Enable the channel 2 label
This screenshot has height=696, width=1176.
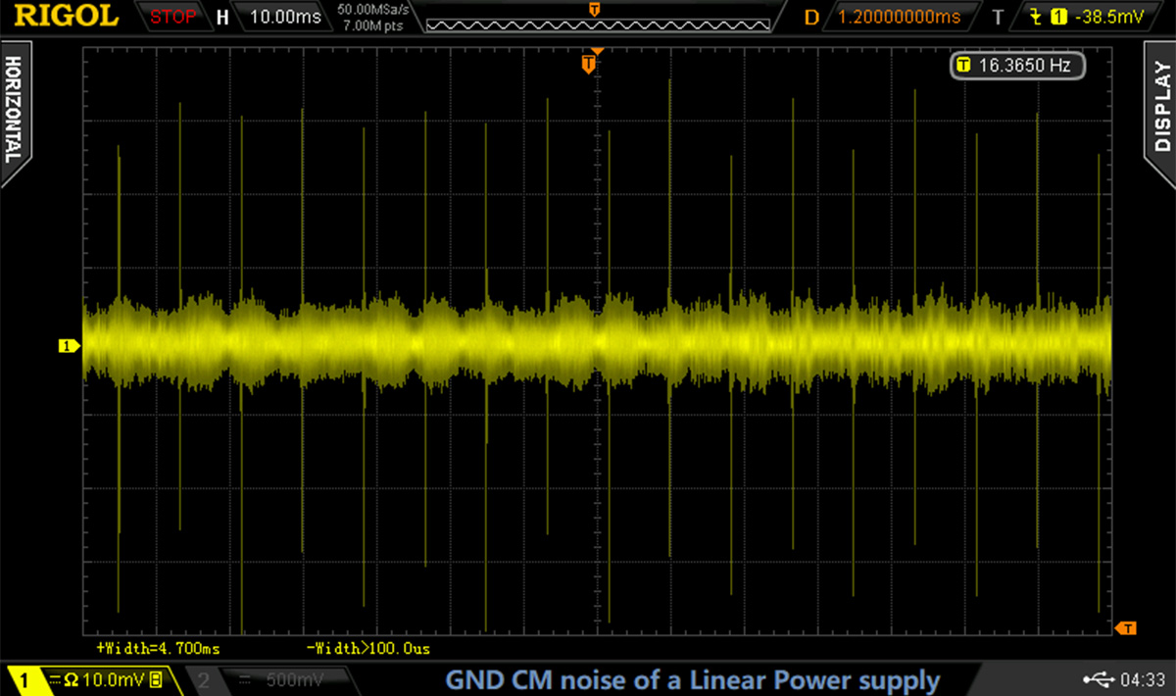pyautogui.click(x=203, y=679)
